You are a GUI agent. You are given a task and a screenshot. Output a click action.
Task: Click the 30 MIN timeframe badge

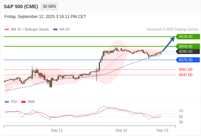(49, 6)
